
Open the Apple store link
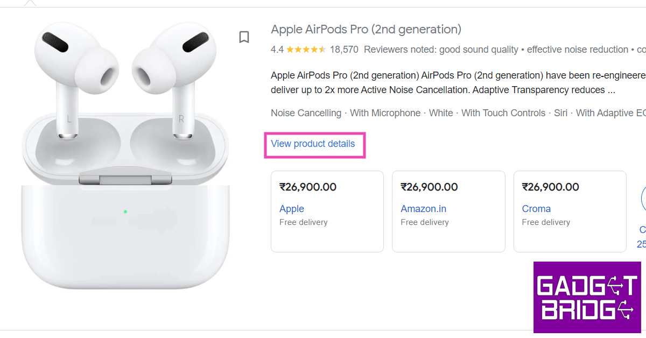click(x=292, y=209)
